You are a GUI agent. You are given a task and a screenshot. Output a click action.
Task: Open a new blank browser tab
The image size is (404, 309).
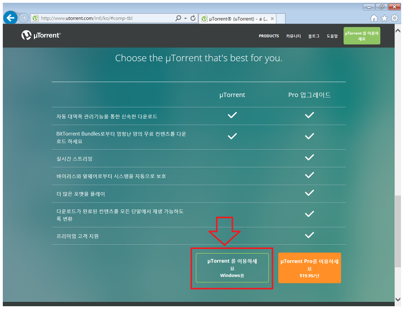click(281, 19)
